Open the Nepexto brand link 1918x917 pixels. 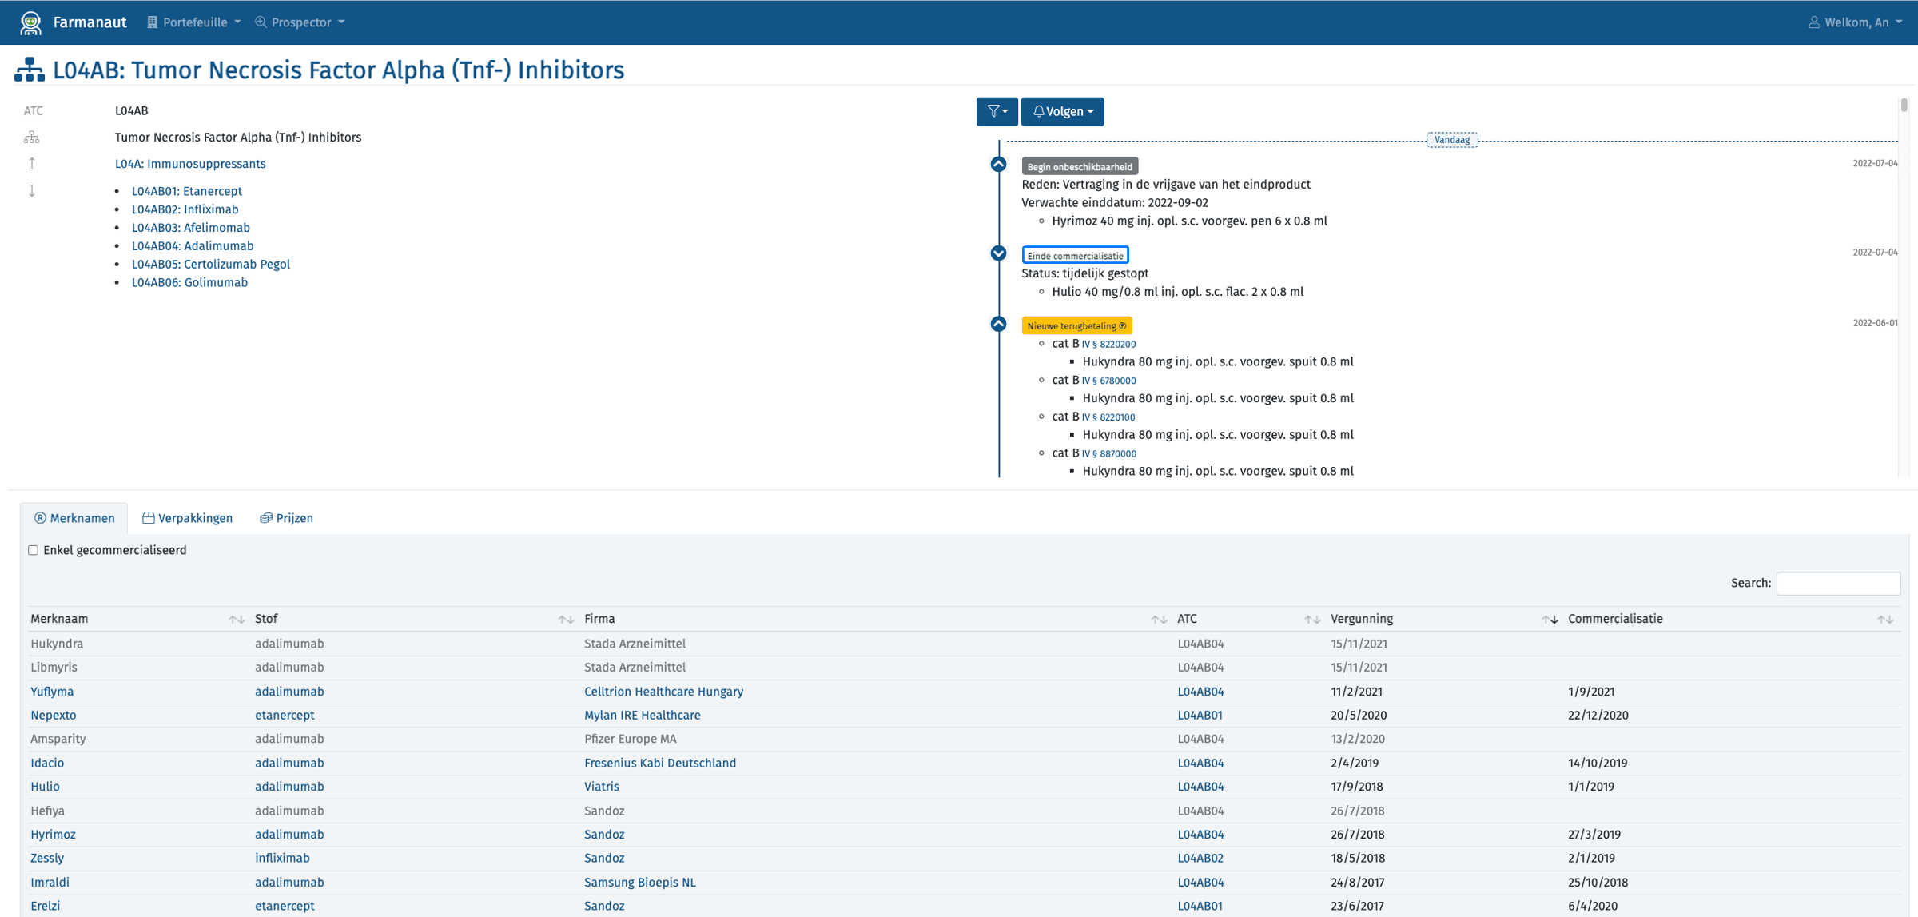[x=54, y=716]
